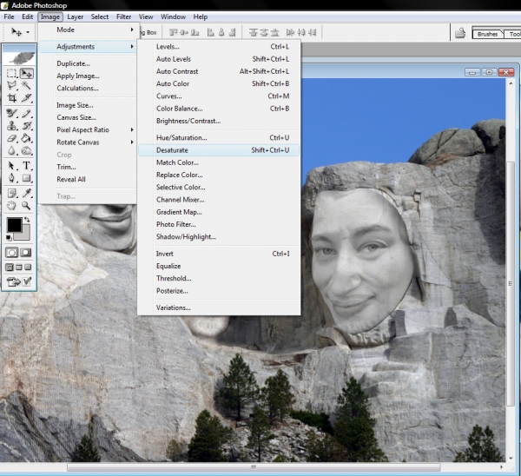Open the tool preset picker arrow
521x476 pixels.
[28, 32]
